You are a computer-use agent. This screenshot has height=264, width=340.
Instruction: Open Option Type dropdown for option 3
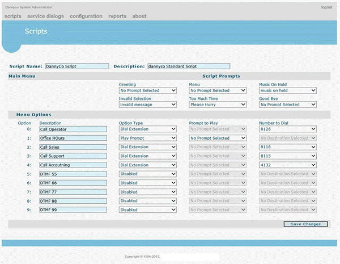(148, 156)
